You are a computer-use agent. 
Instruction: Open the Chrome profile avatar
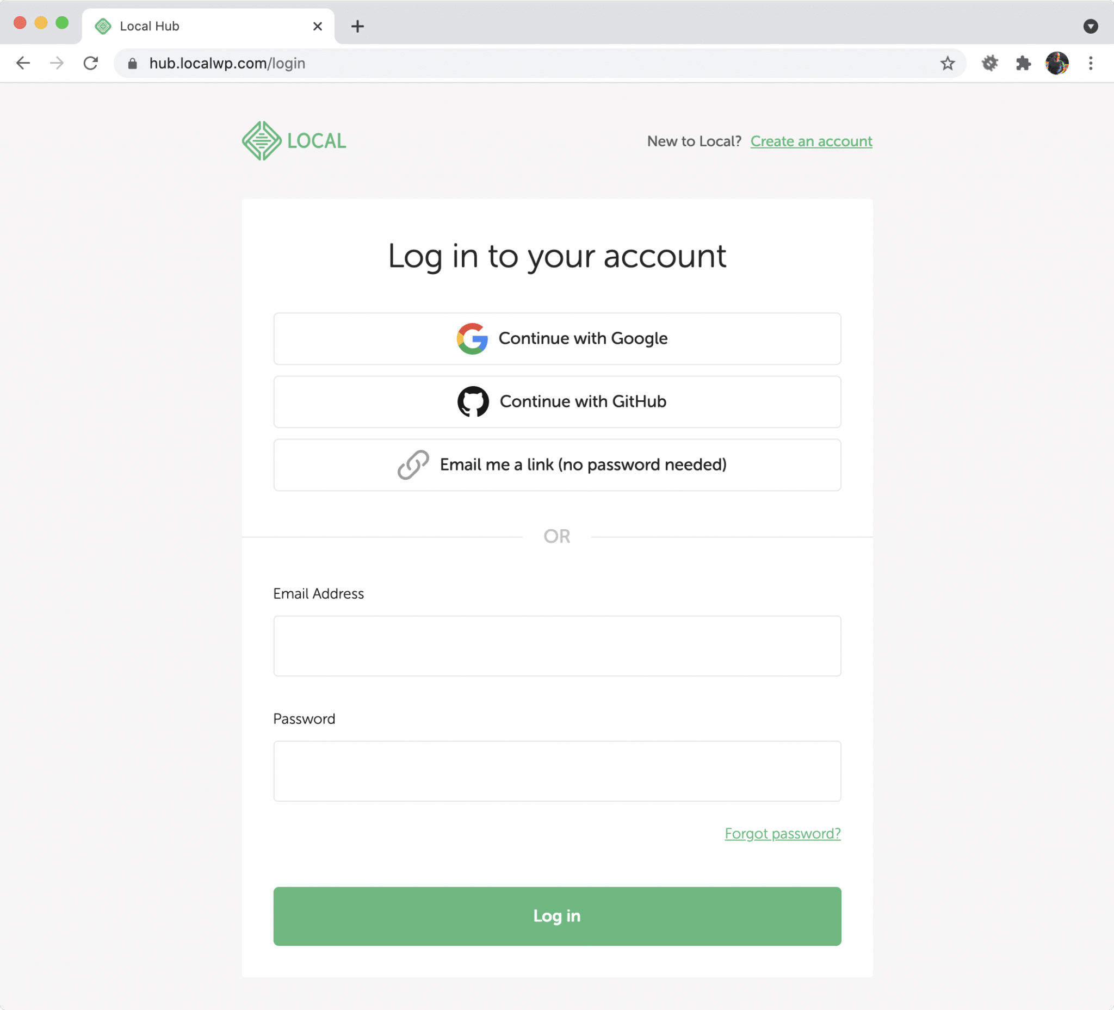coord(1057,63)
